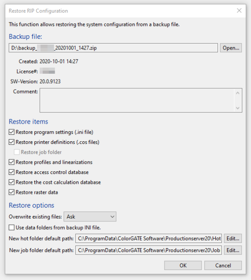The image size is (251, 280).
Task: Focus the new hot folder path field
Action: point(149,238)
